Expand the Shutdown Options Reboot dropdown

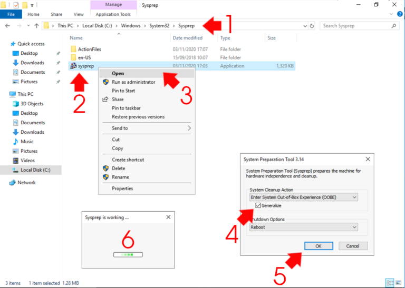click(x=304, y=227)
